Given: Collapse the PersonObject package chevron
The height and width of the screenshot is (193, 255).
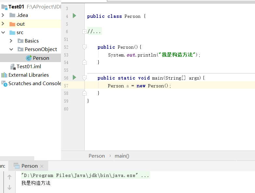Looking at the screenshot, I should (11, 49).
